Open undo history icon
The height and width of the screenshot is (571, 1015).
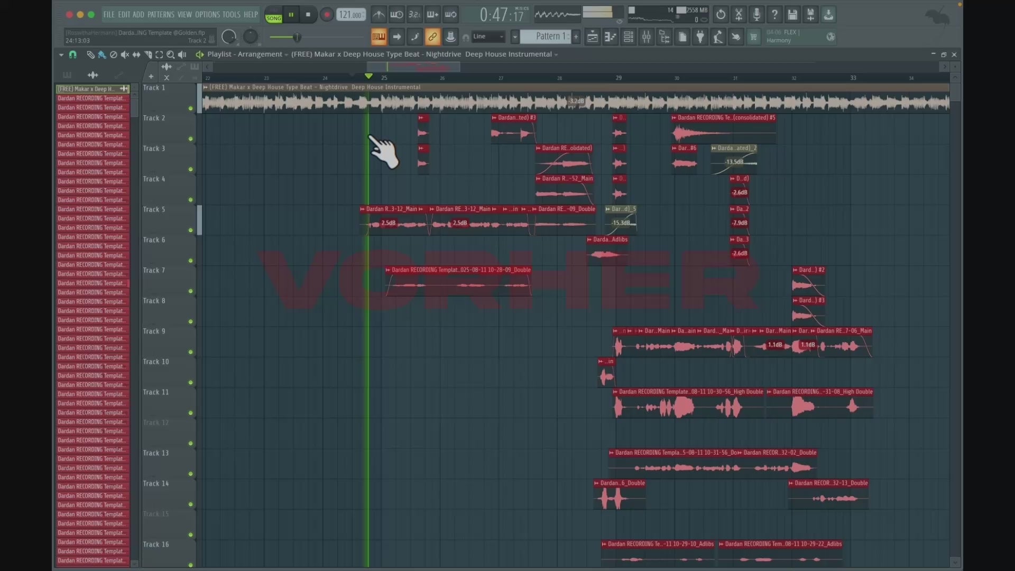[721, 15]
